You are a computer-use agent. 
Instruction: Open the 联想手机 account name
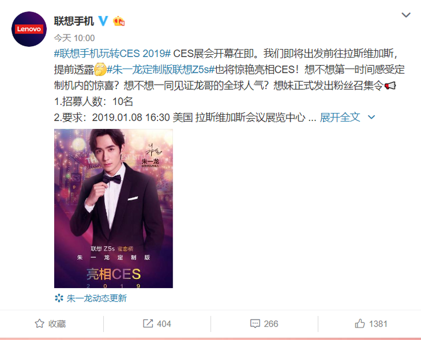click(74, 21)
